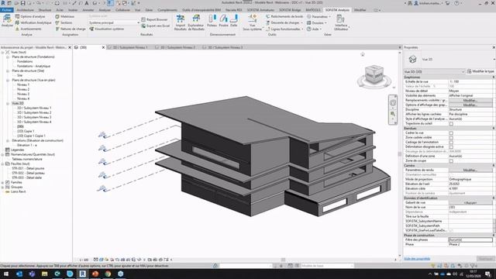Open the Vue 3D: {3D} type selector
Image resolution: width=496 pixels, height=279 pixels.
(434, 72)
